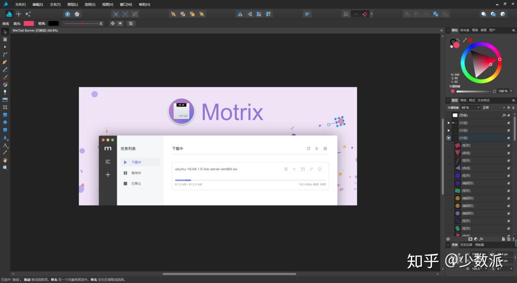Switch to the 样本条 swatches tab
517x283 pixels.
pyautogui.click(x=464, y=30)
